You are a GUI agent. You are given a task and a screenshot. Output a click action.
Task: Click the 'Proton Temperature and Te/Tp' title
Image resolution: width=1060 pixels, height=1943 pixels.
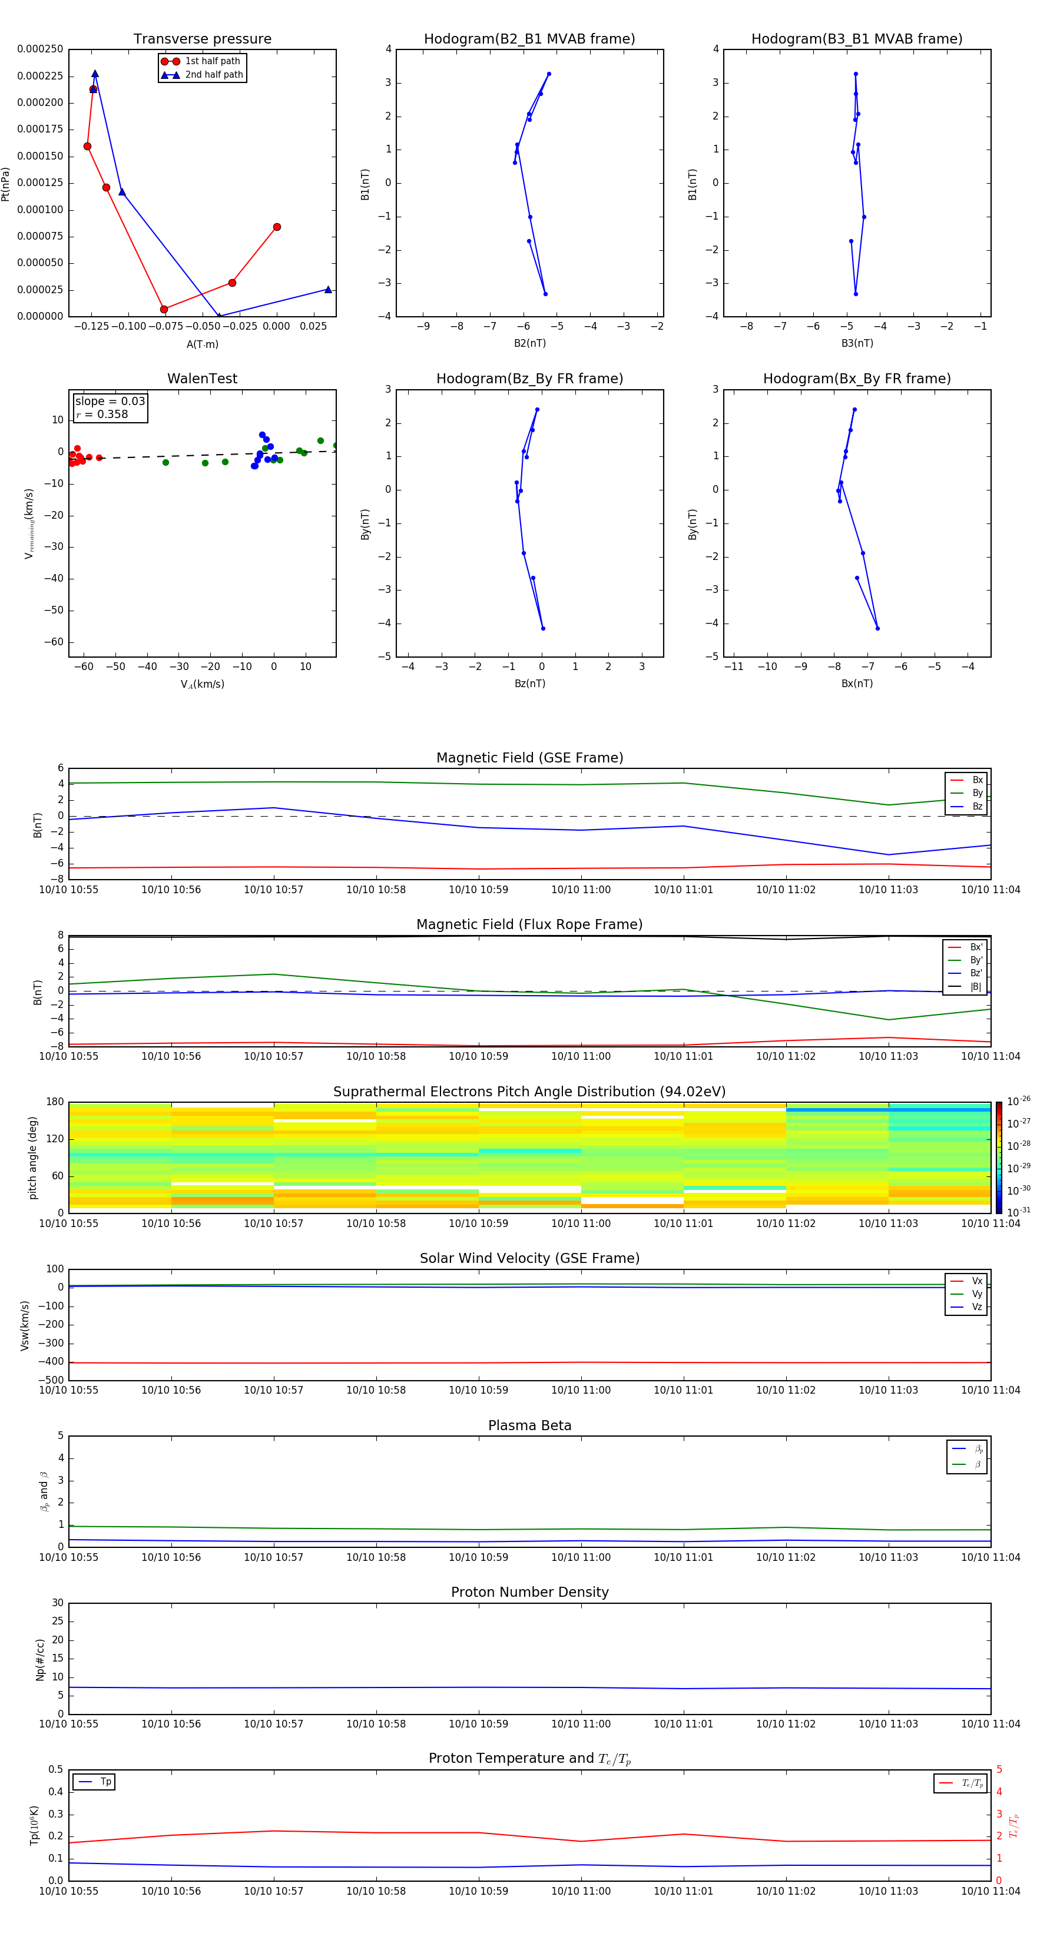[x=529, y=1759]
